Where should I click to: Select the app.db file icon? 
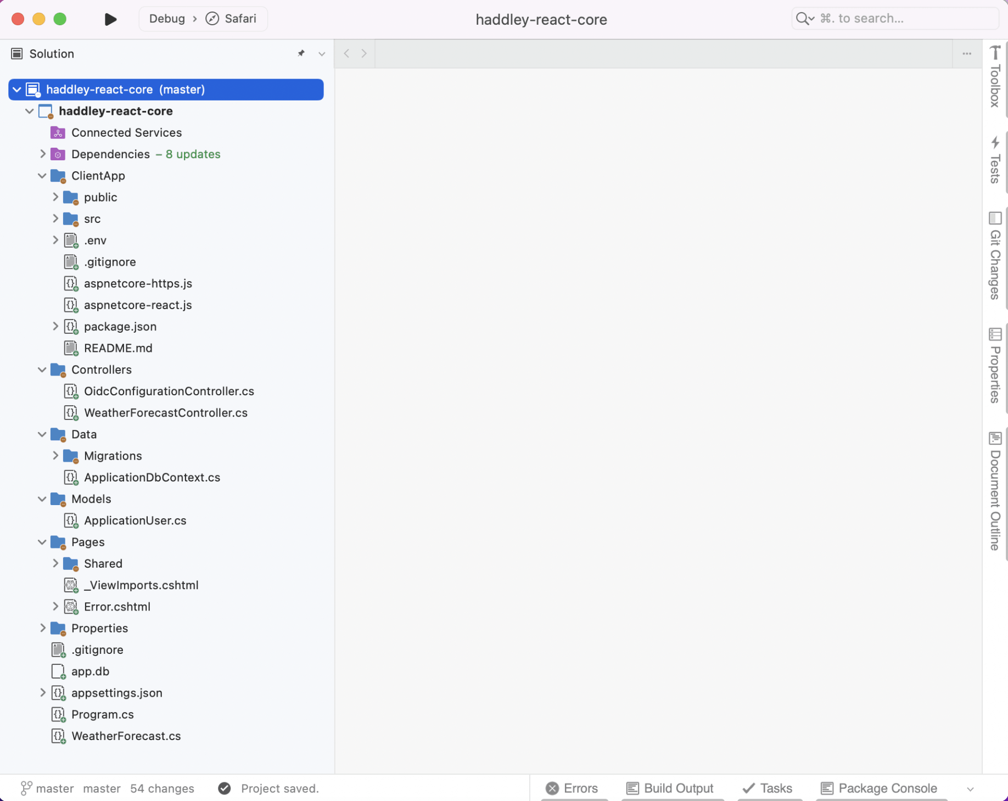58,671
